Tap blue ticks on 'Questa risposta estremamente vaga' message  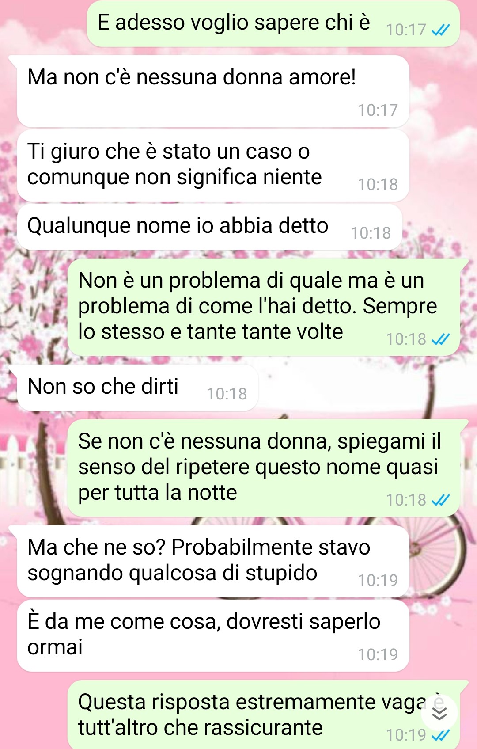[440, 735]
